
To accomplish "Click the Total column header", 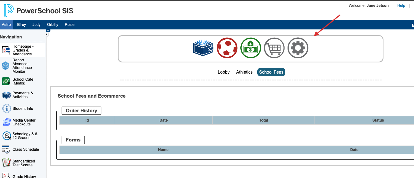I will [264, 120].
